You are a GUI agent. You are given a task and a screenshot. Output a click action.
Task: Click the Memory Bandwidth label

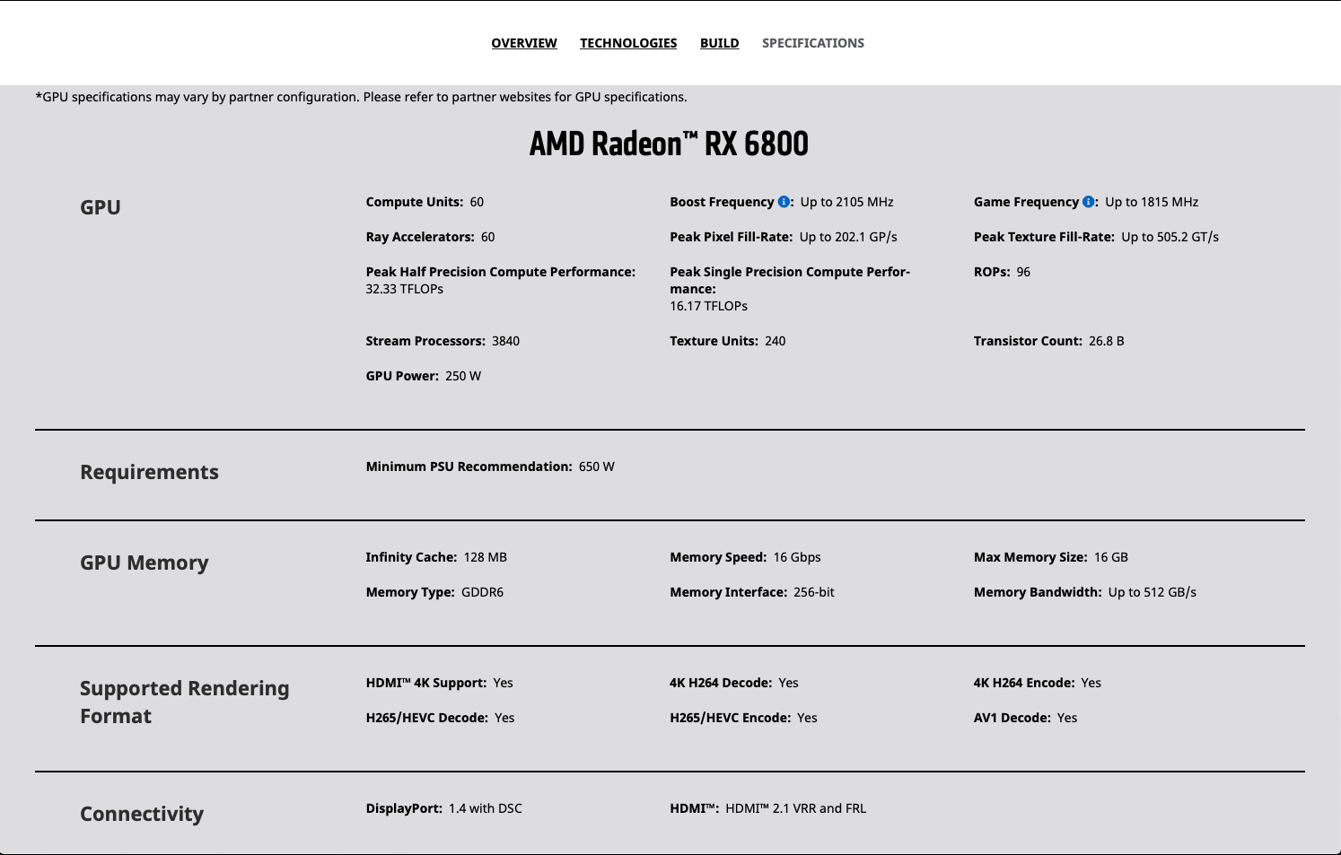tap(1037, 592)
